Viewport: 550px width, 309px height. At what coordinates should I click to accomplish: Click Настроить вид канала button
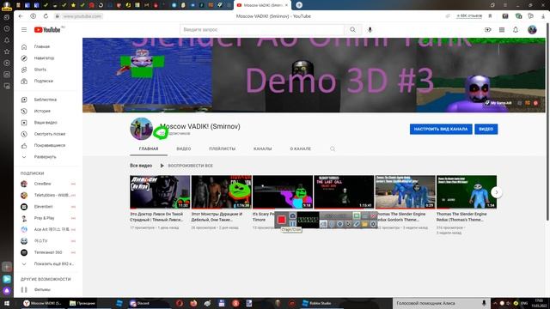pyautogui.click(x=441, y=129)
